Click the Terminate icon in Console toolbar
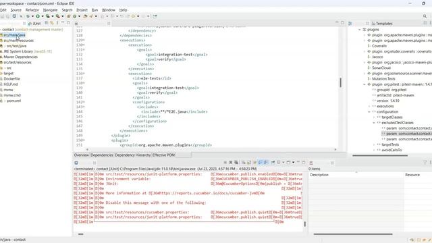The height and width of the screenshot is (243, 432). (225, 163)
